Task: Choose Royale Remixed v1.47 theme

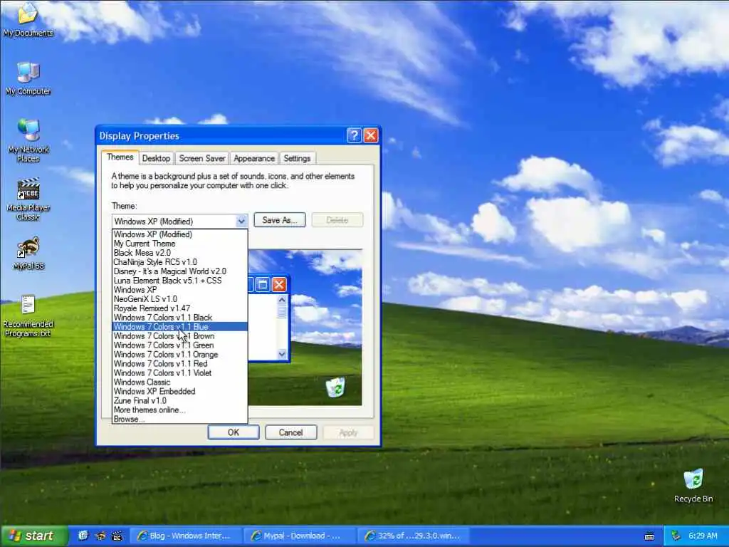Action: (180, 308)
